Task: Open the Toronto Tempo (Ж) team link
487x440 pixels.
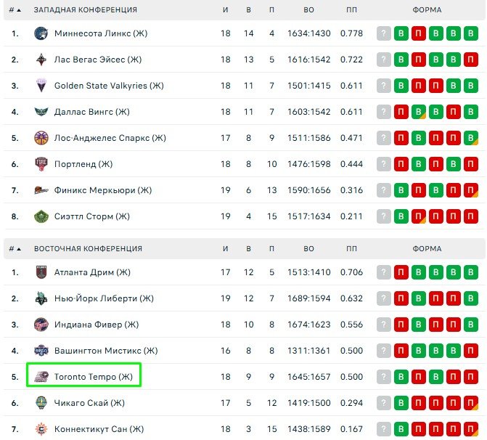Action: click(x=93, y=377)
